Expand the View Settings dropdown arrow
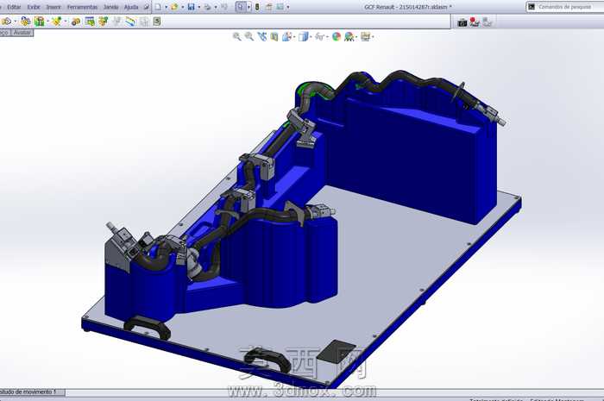This screenshot has height=401, width=604. click(373, 36)
